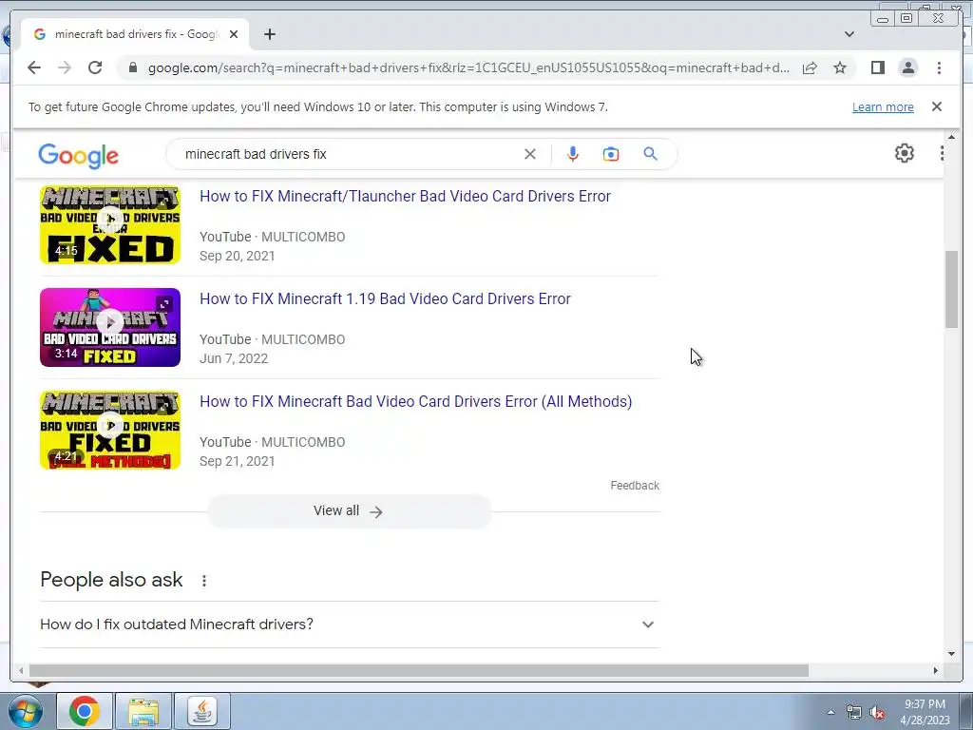Viewport: 973px width, 730px height.
Task: Expand How do I fix outdated Minecraft drivers
Action: [x=348, y=624]
